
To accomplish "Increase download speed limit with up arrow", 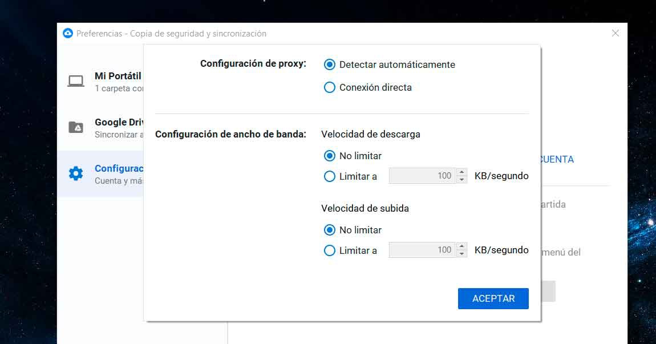I will pos(462,172).
